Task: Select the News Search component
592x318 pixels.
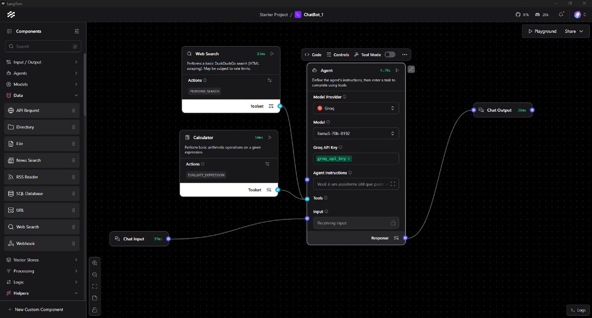Action: (x=42, y=160)
